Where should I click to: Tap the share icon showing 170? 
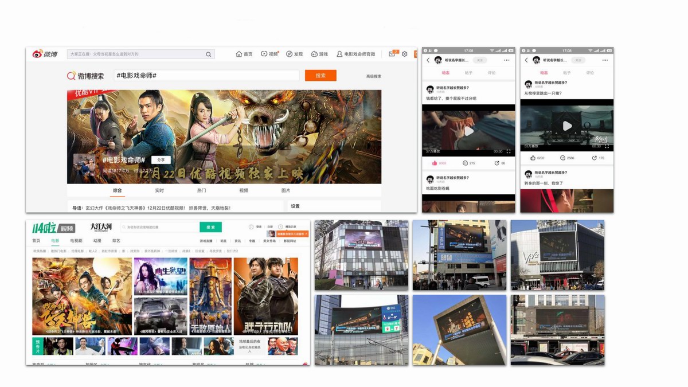click(594, 158)
